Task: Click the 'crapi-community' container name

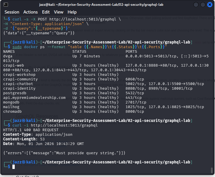Action: pos(20,79)
